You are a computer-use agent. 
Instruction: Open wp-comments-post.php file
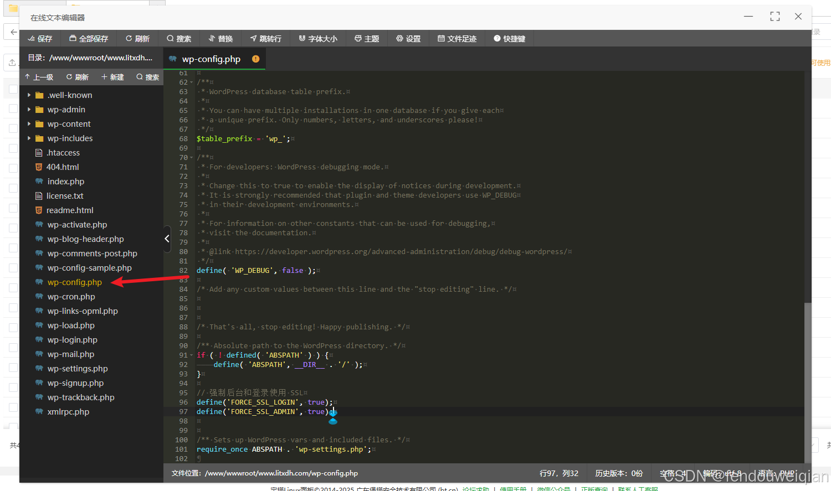[91, 254]
